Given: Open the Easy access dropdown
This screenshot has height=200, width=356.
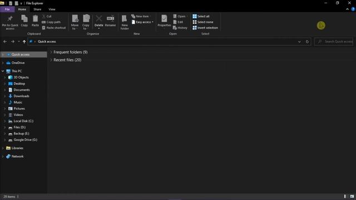Looking at the screenshot, I should (x=142, y=22).
